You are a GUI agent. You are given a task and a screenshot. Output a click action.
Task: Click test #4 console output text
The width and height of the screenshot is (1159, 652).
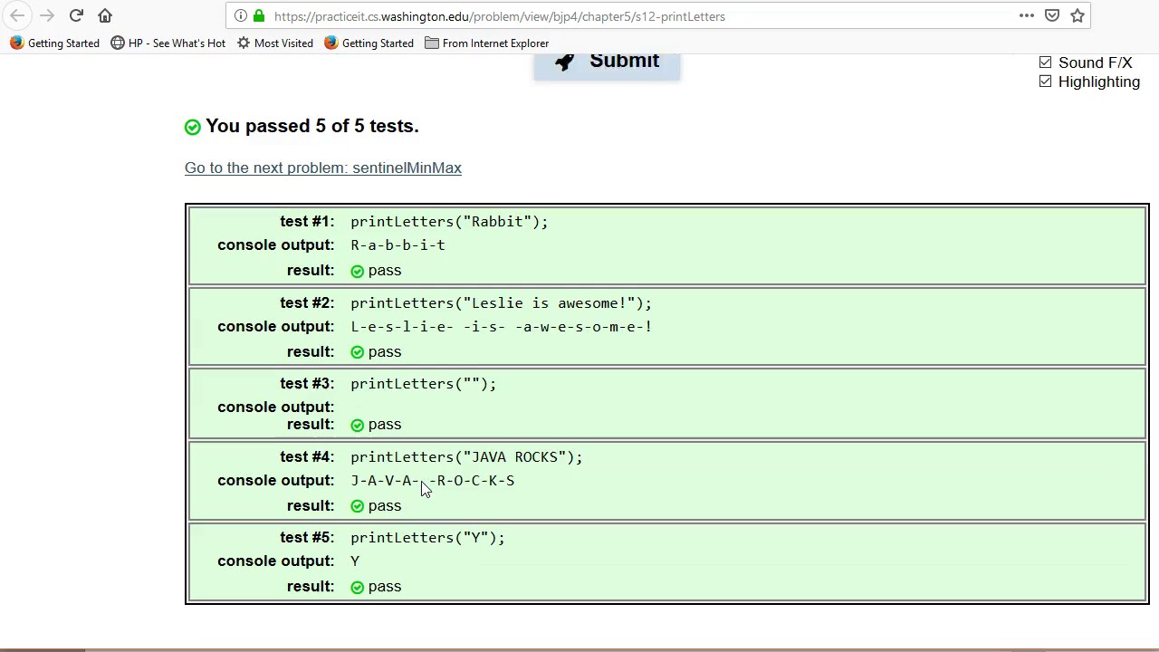click(433, 481)
